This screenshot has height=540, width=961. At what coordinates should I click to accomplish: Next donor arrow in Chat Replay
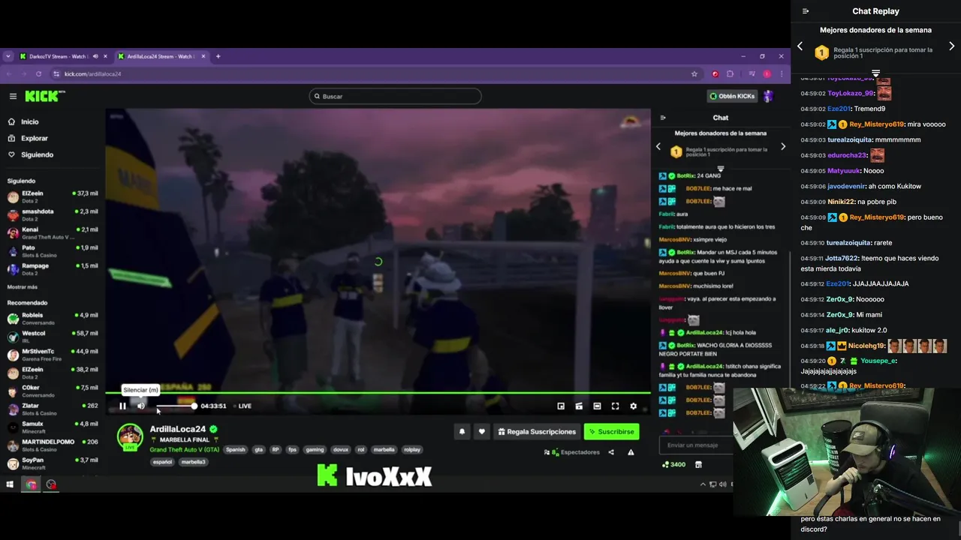click(x=952, y=46)
